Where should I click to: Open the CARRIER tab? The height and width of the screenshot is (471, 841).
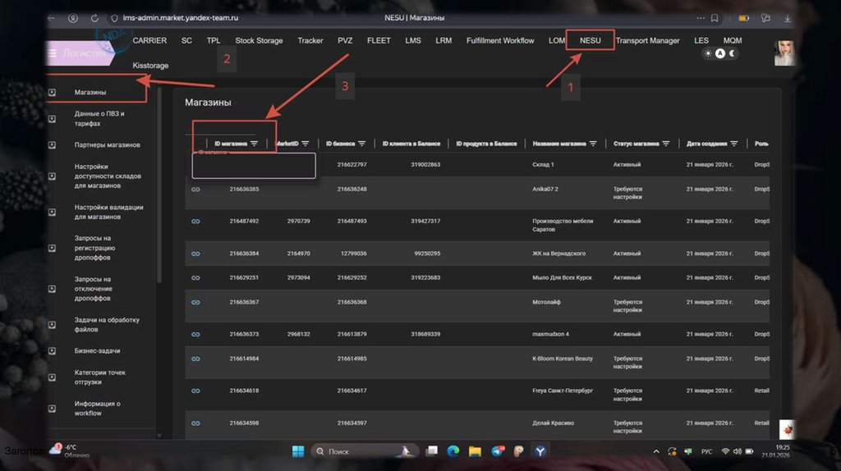(149, 41)
